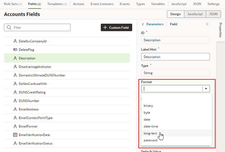Image resolution: width=225 pixels, height=152 pixels.
Task: Toggle the Format dropdown arrow
Action: coord(206,89)
